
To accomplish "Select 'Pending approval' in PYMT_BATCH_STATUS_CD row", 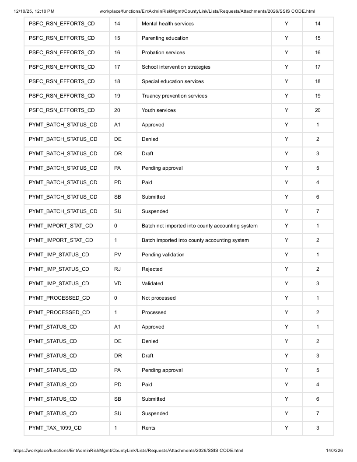I will coord(204,168).
